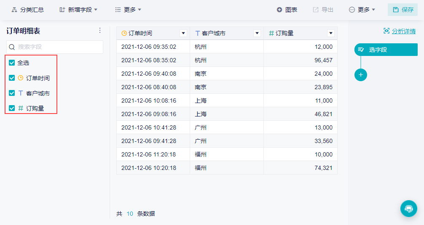The height and width of the screenshot is (225, 424).
Task: Open the customer service chat bubble
Action: click(408, 209)
